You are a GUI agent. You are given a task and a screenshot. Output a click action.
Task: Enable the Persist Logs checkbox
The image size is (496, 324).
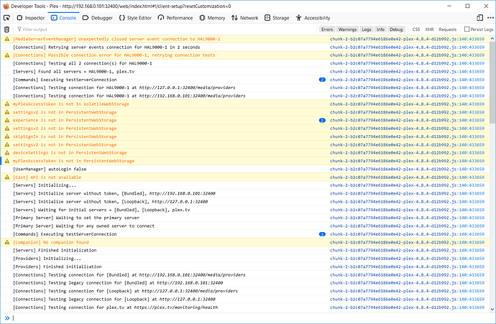(465, 29)
